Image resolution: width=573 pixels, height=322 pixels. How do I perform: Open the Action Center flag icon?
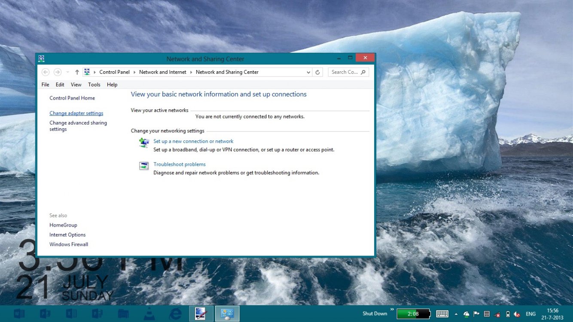[477, 314]
